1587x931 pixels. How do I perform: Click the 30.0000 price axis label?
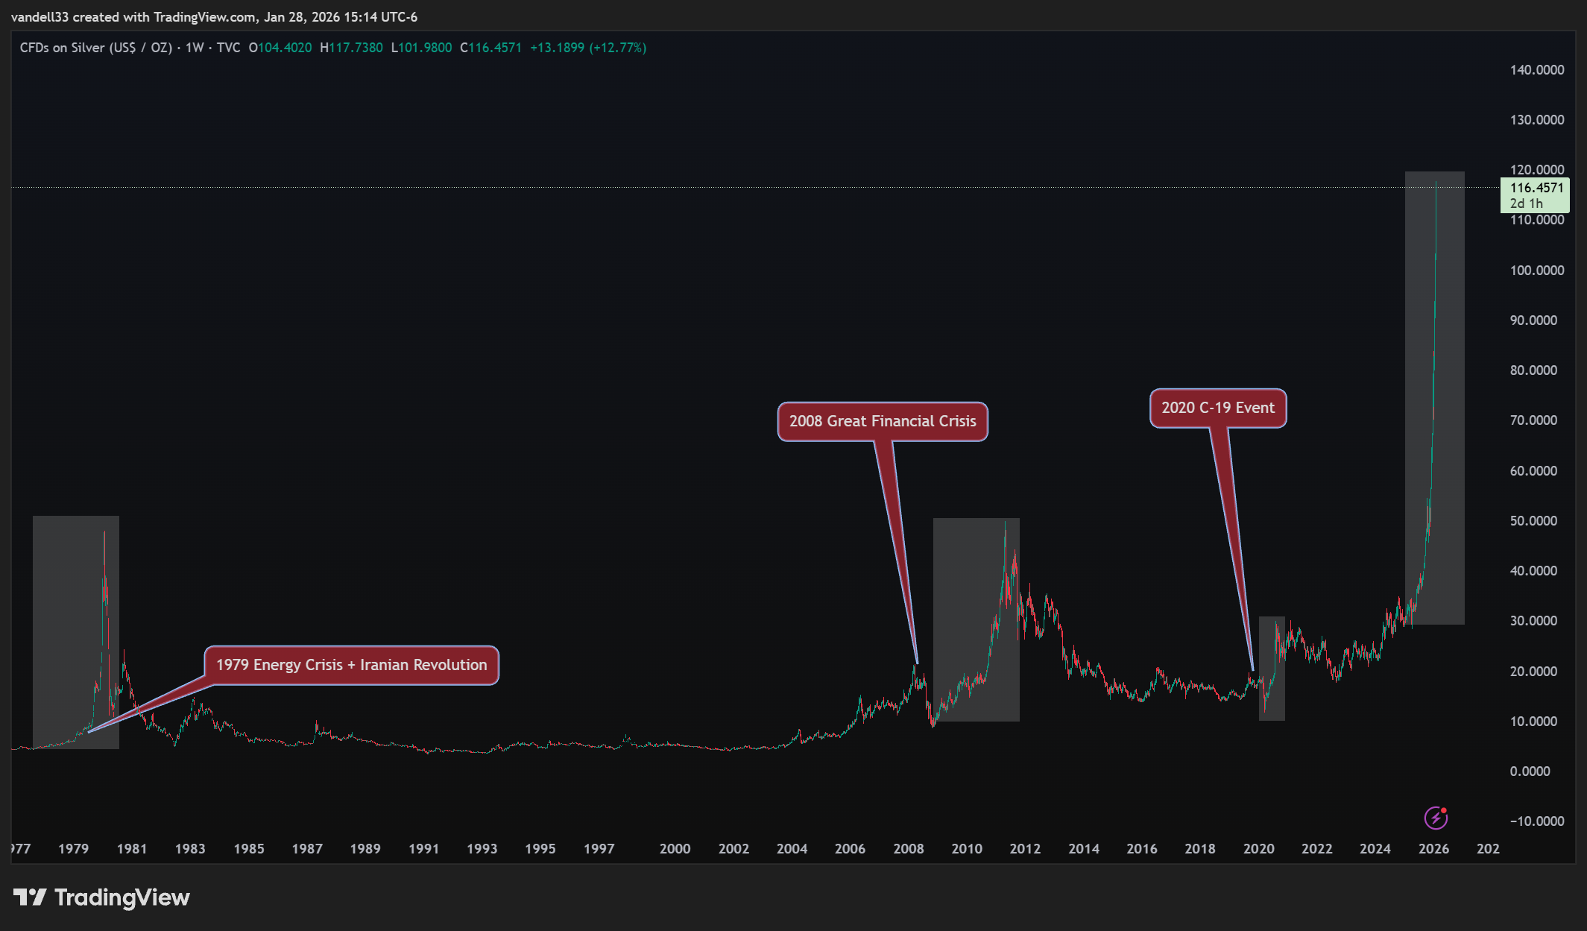coord(1533,621)
